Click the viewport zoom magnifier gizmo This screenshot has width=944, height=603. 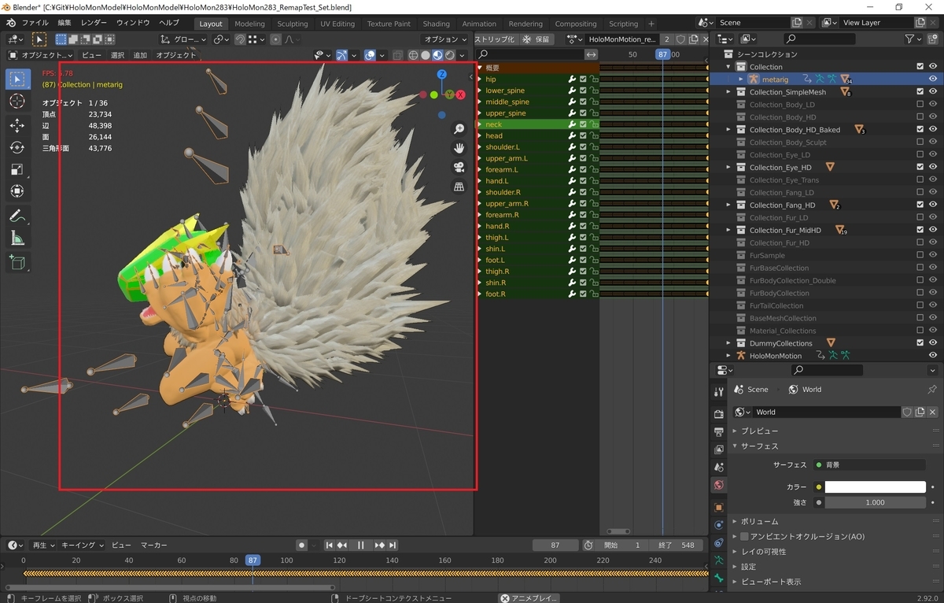[459, 129]
